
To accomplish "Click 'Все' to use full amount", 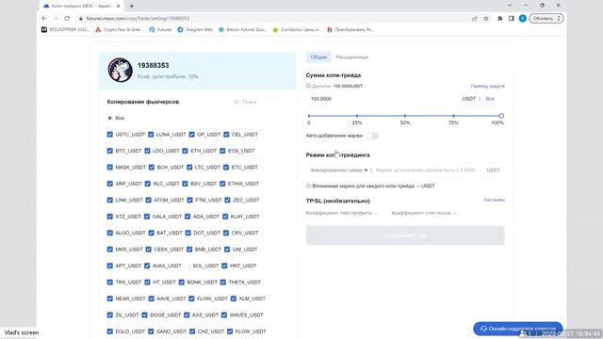I will (x=490, y=99).
